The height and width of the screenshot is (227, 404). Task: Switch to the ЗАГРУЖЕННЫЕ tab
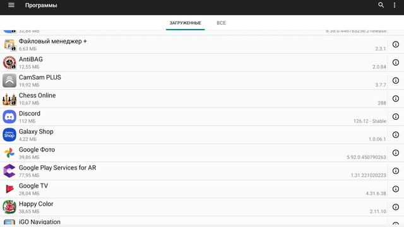185,23
